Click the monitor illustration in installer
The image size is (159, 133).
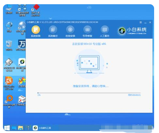pos(89,64)
